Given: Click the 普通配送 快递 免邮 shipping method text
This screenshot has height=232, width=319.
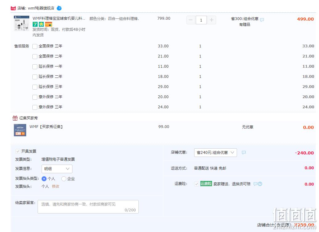Looking at the screenshot, I should [x=210, y=168].
